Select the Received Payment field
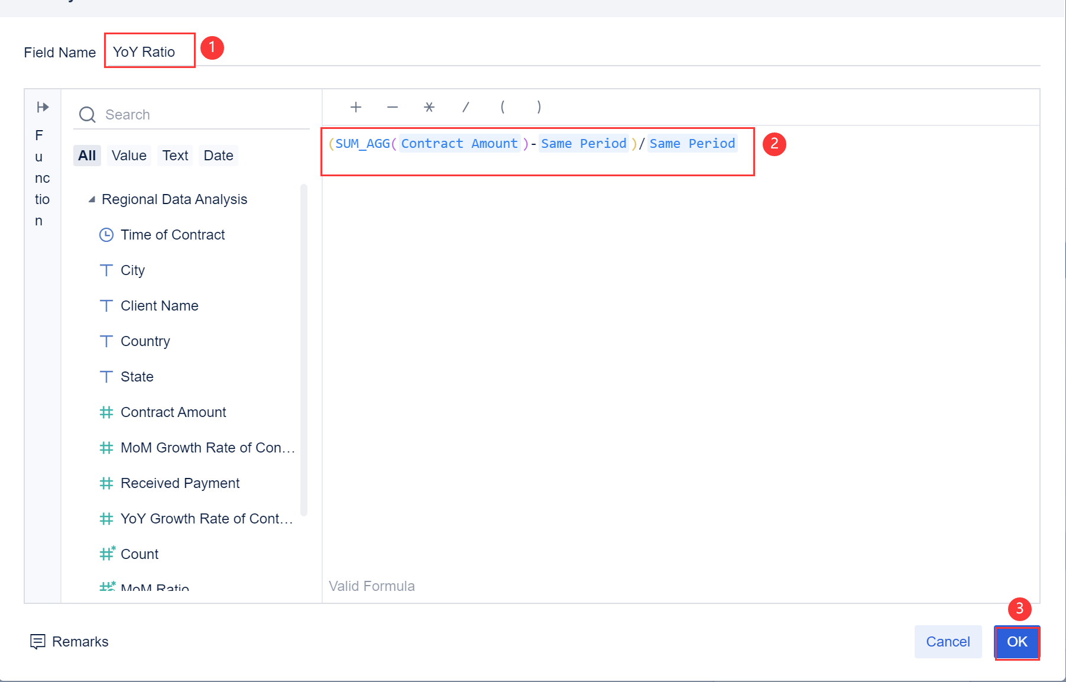Image resolution: width=1066 pixels, height=682 pixels. pos(180,483)
